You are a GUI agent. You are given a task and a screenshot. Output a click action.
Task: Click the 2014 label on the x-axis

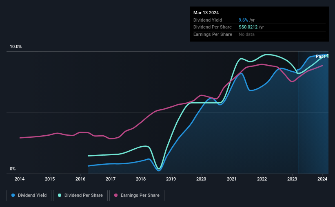(x=20, y=179)
